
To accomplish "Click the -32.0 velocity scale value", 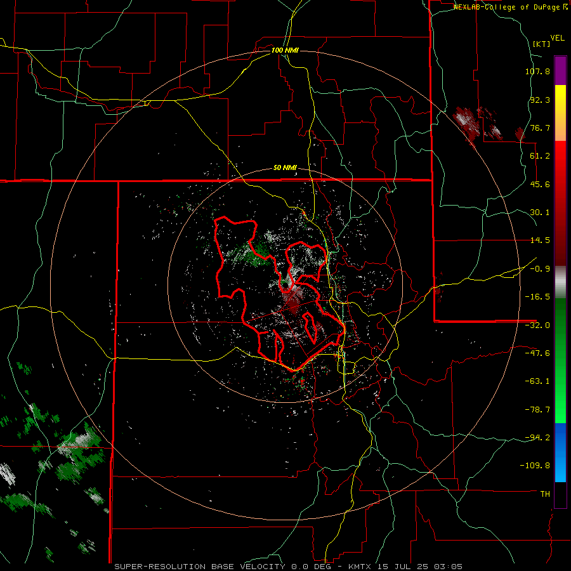I will pyautogui.click(x=537, y=325).
